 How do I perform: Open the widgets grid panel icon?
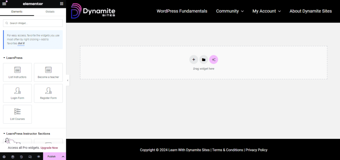click(x=61, y=4)
